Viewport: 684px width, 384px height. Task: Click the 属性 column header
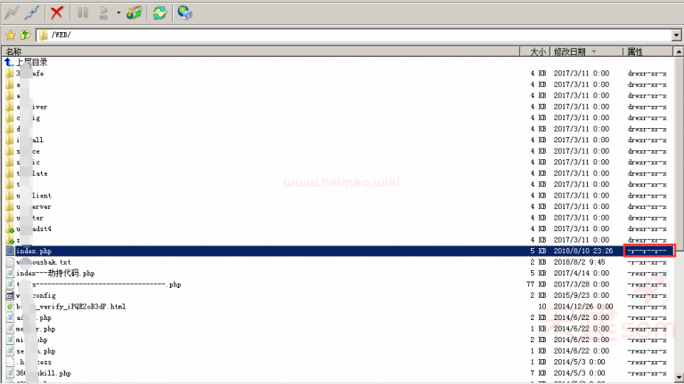(635, 52)
